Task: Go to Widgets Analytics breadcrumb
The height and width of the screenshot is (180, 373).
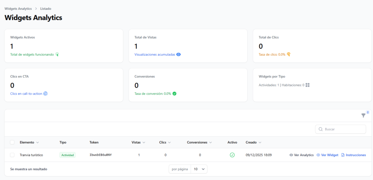Action: click(x=18, y=8)
